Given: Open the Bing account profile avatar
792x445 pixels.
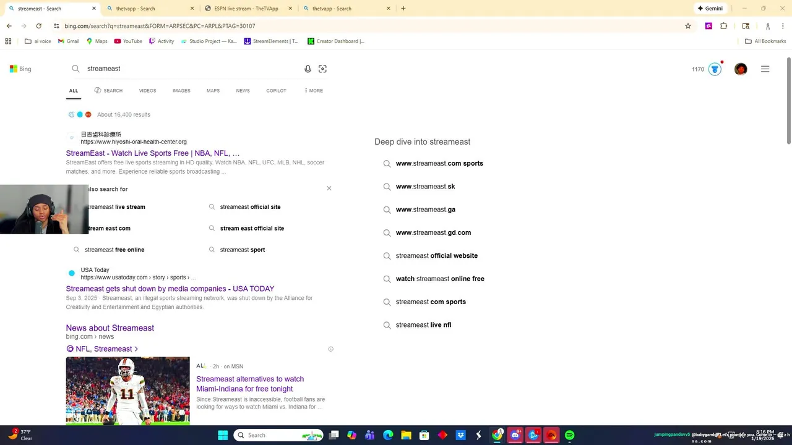Looking at the screenshot, I should tap(741, 69).
